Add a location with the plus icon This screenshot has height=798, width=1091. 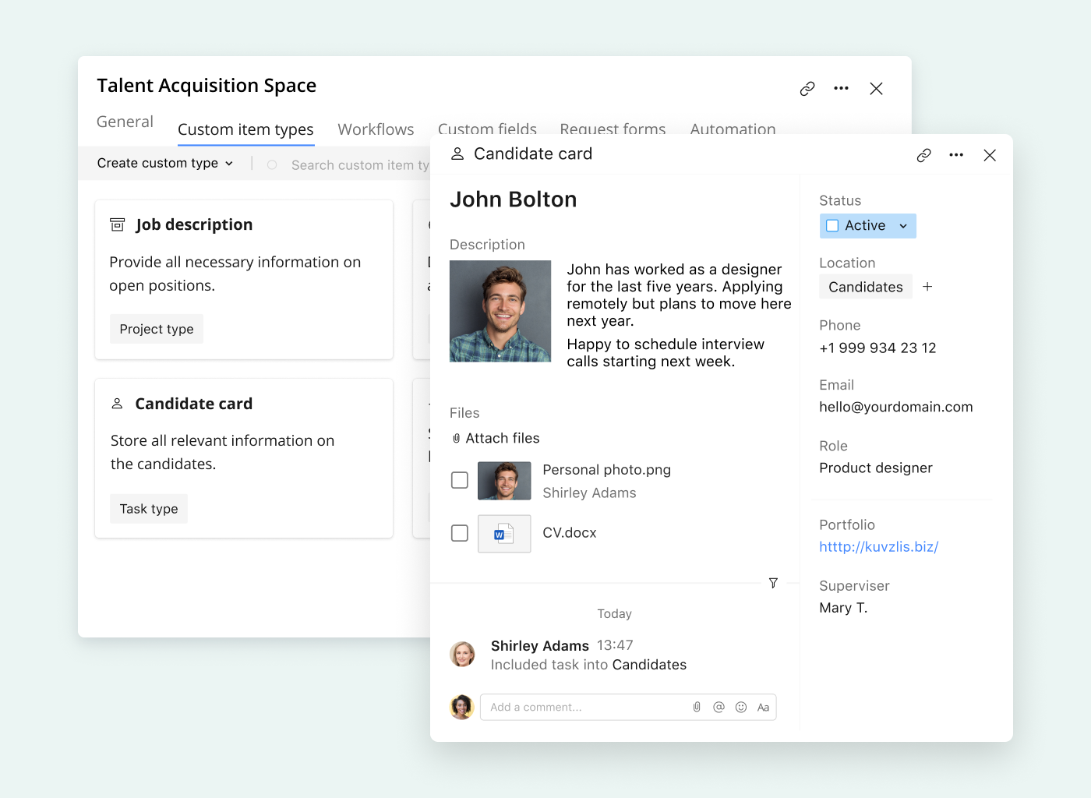927,287
